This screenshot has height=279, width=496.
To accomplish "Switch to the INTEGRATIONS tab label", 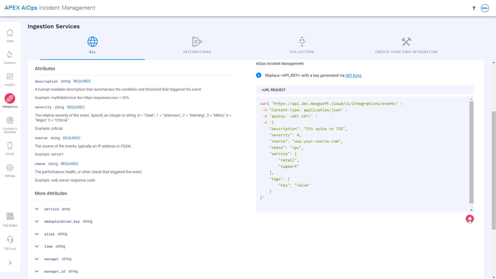I will point(197,52).
